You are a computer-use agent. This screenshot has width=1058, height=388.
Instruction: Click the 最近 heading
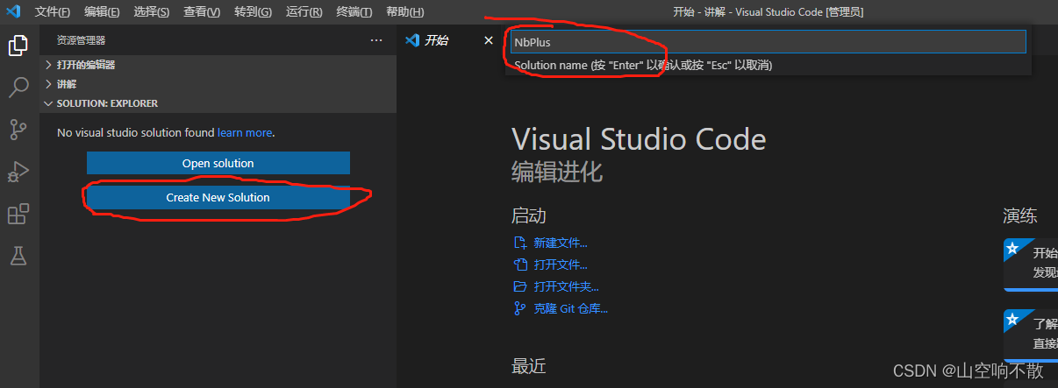529,365
